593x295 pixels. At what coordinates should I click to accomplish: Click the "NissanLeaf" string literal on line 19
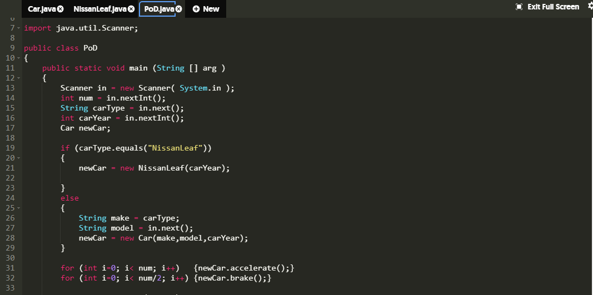coord(175,148)
